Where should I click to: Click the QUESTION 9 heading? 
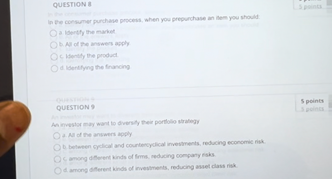pyautogui.click(x=75, y=107)
